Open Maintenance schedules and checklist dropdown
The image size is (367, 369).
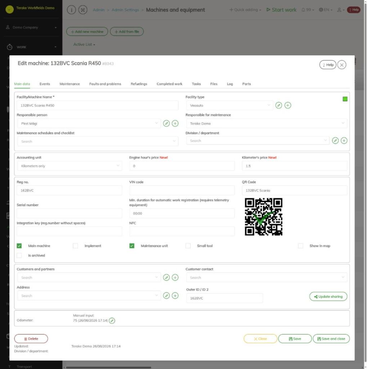(98, 141)
